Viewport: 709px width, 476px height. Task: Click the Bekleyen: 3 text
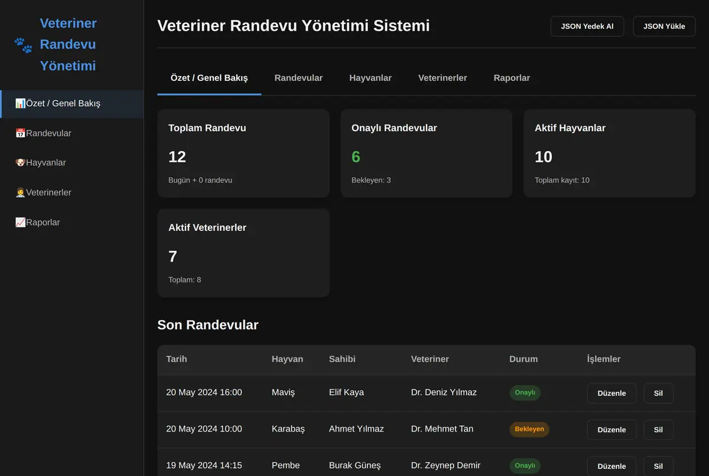coord(371,180)
